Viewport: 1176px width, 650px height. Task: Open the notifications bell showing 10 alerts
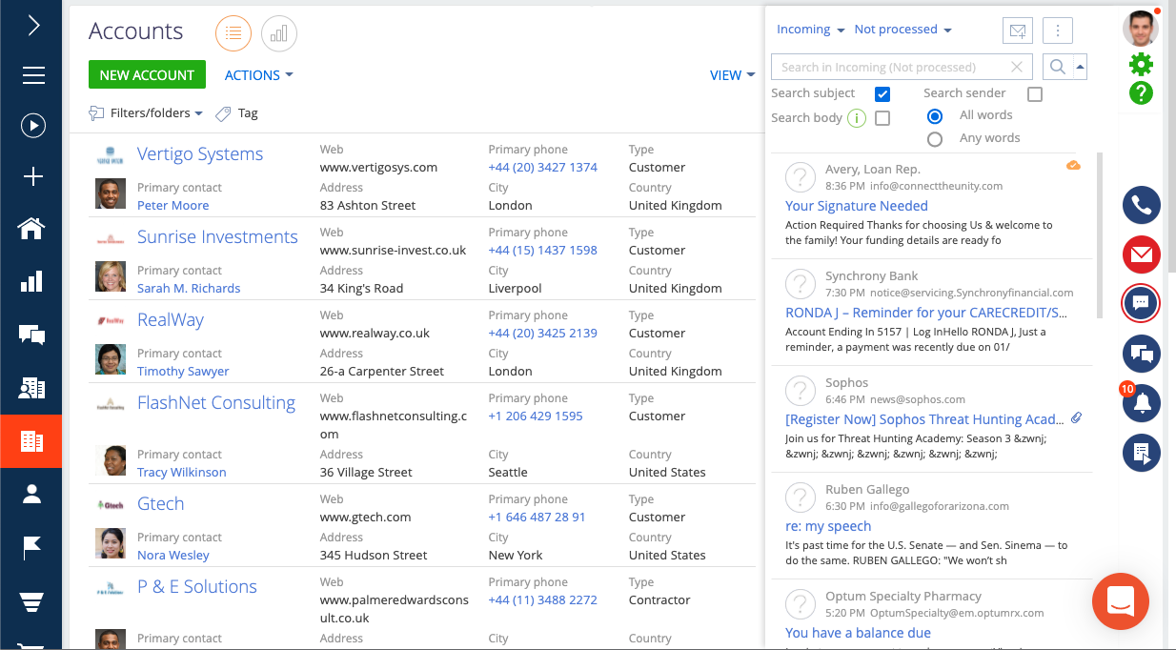(x=1141, y=403)
